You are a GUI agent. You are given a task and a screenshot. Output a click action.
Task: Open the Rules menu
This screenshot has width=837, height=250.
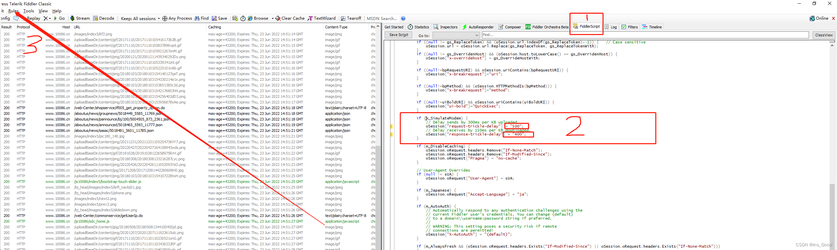coord(13,11)
